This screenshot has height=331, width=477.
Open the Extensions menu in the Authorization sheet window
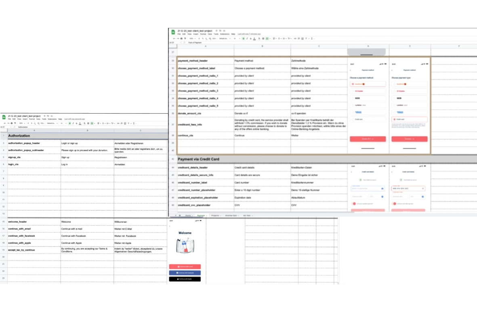click(52, 119)
